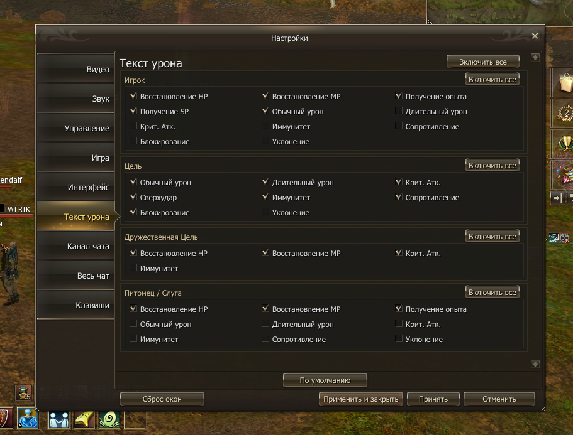Enable Уклонение checkbox under Питомец / Слуга
Image resolution: width=573 pixels, height=435 pixels.
pos(399,339)
